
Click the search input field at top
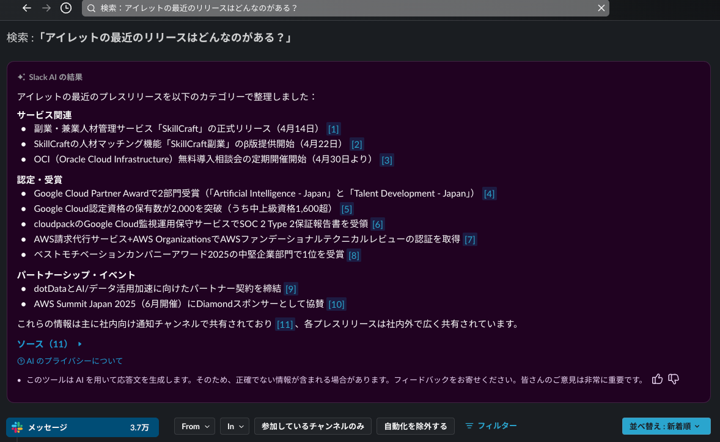point(345,9)
